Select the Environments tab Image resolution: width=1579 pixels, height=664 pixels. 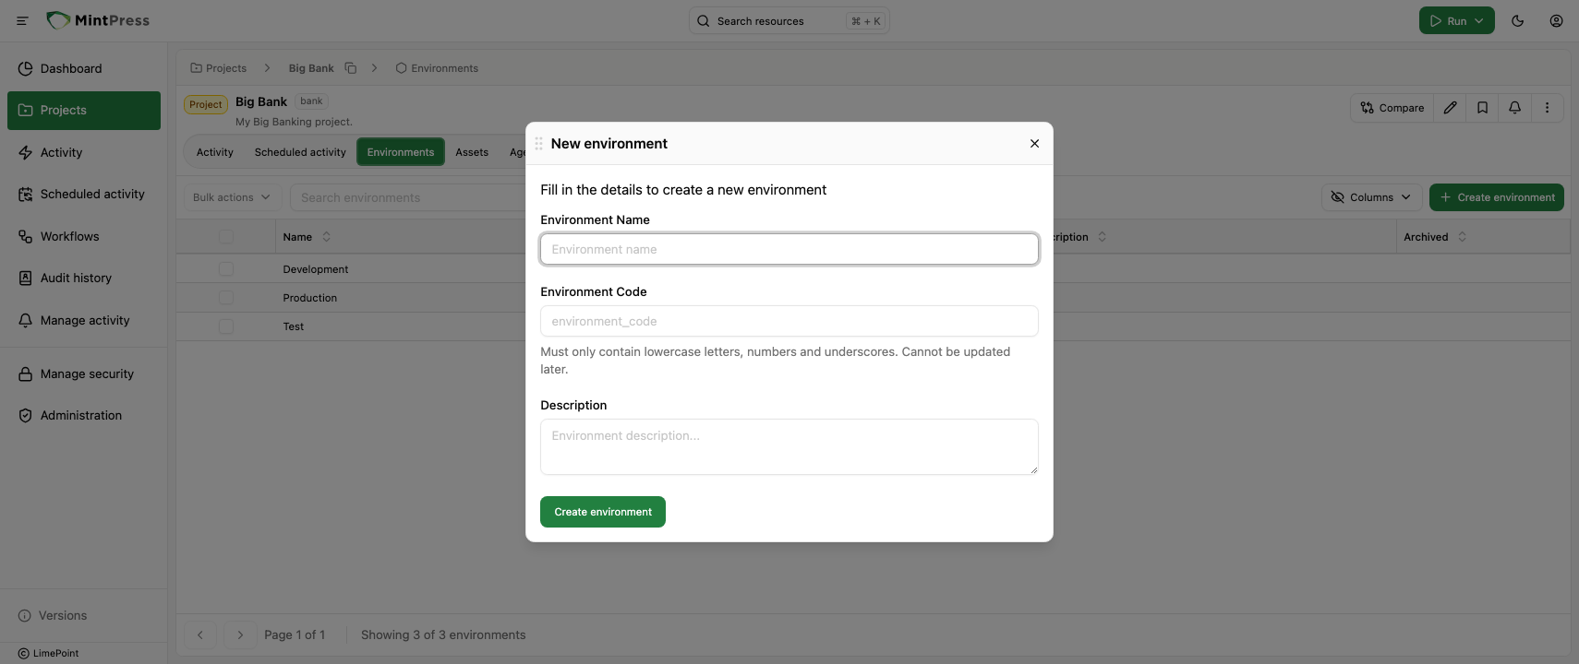tap(401, 152)
